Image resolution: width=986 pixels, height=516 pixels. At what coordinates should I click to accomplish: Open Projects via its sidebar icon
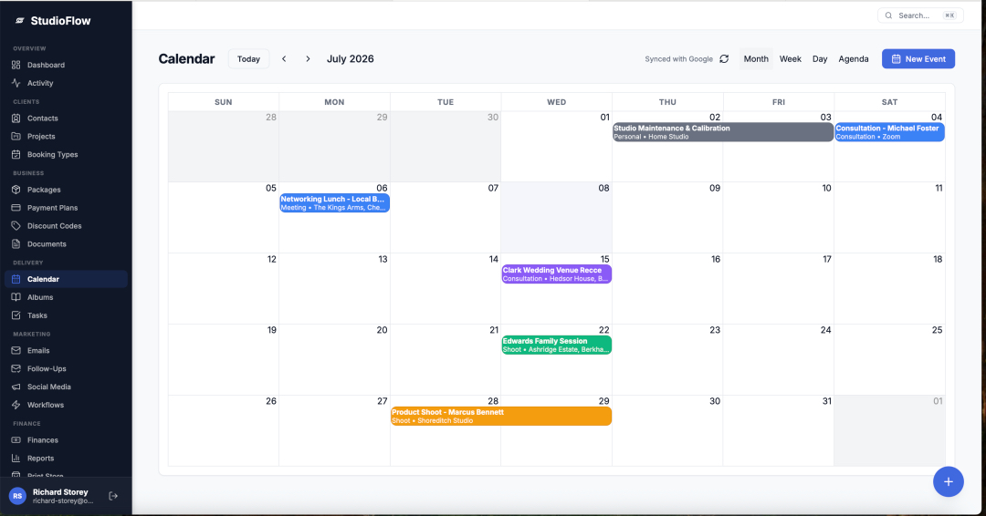(16, 136)
